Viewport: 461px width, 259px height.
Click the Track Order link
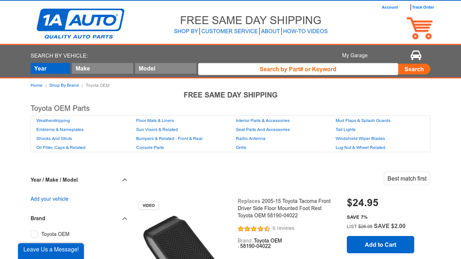click(423, 7)
